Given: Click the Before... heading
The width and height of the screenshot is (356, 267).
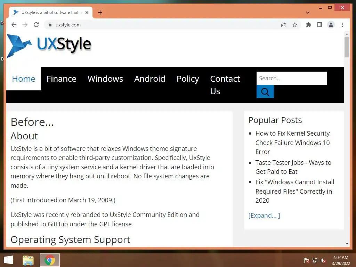Looking at the screenshot, I should 32,122.
